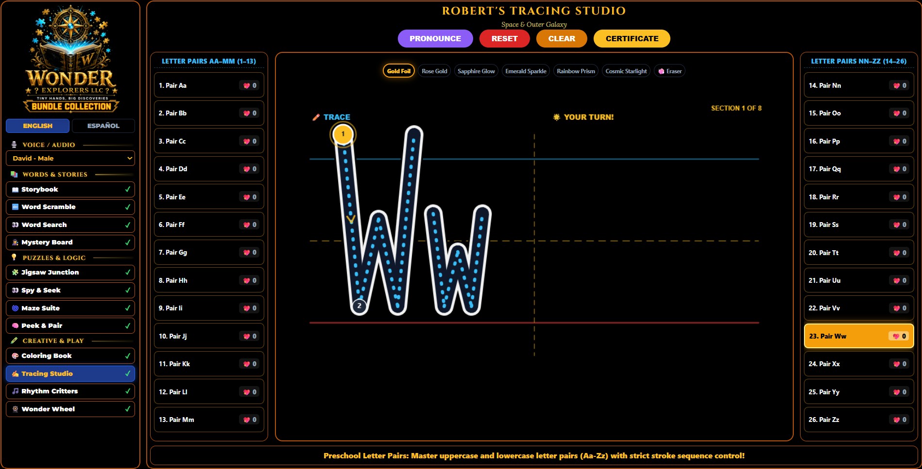Viewport: 922px width, 469px height.
Task: Open the Tracing Studio activity
Action: (x=70, y=374)
